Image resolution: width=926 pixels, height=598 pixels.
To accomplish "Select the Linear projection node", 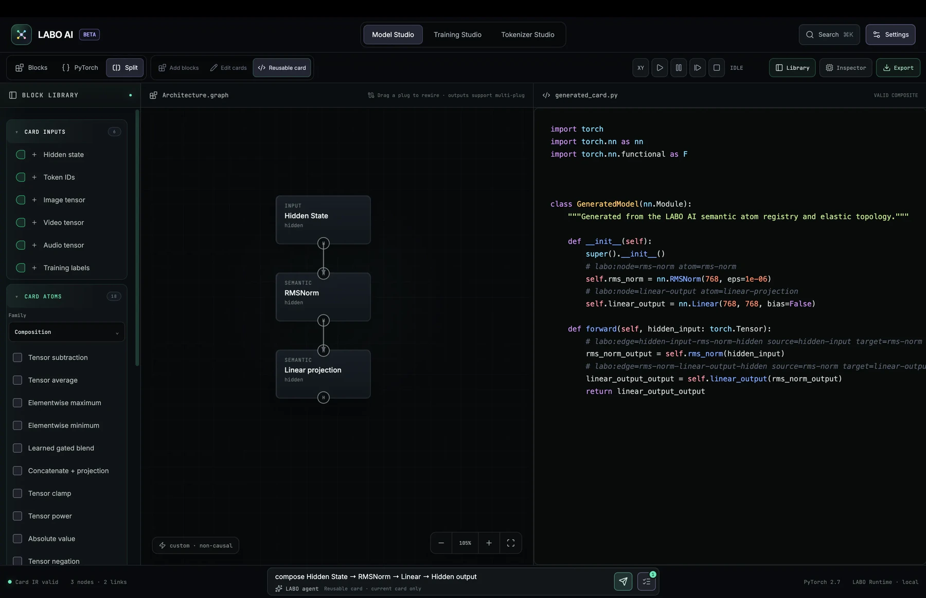I will (323, 373).
